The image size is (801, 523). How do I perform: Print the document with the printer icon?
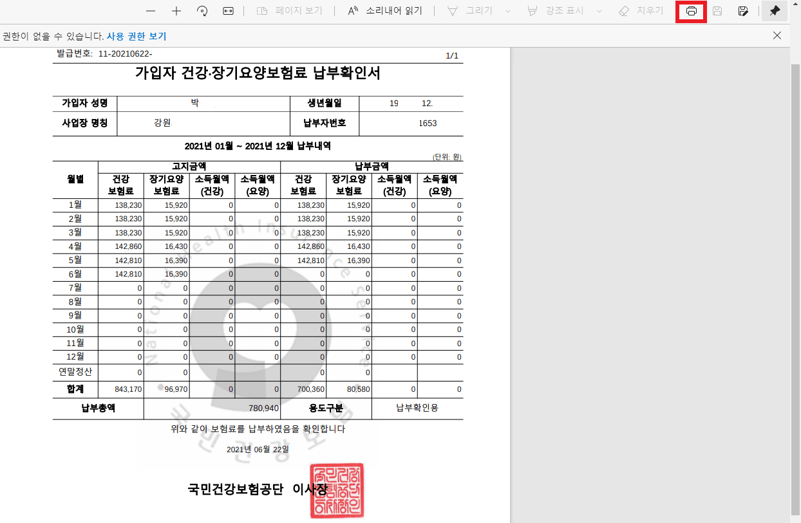coord(692,12)
